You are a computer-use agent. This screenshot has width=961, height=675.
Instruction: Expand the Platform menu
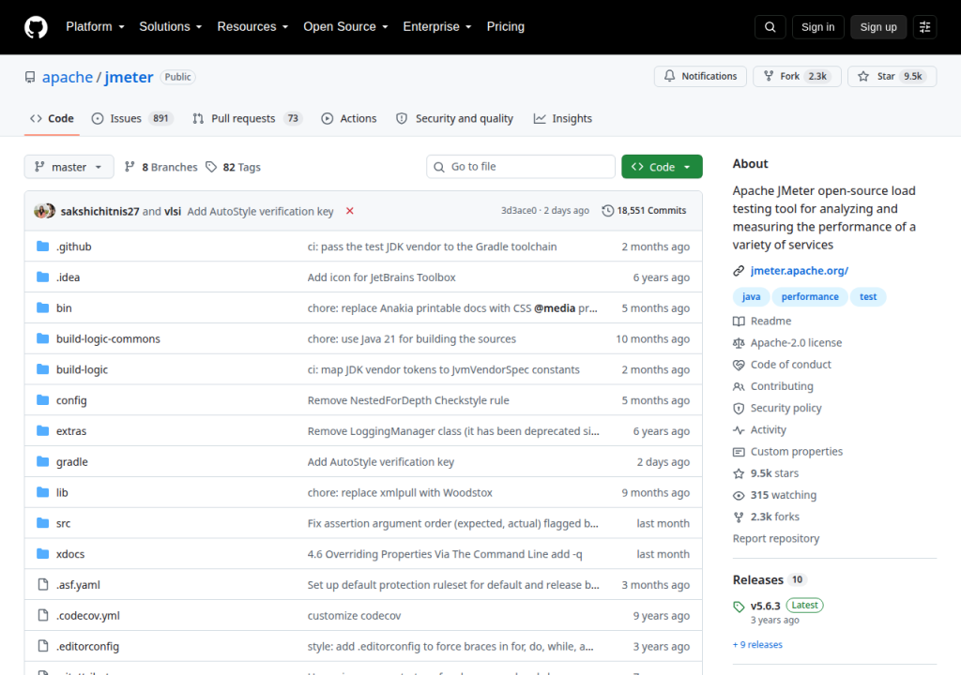(x=95, y=27)
